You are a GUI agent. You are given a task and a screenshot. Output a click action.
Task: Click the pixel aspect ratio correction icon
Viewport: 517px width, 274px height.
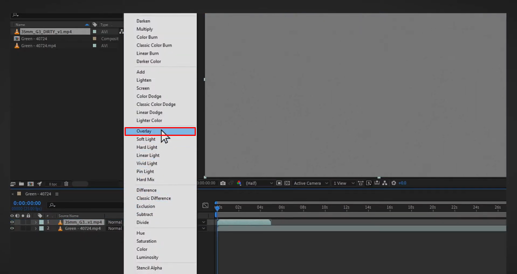point(360,183)
